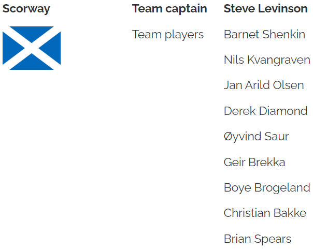
Task: Select Øyvind Saur in the list
Action: point(256,137)
